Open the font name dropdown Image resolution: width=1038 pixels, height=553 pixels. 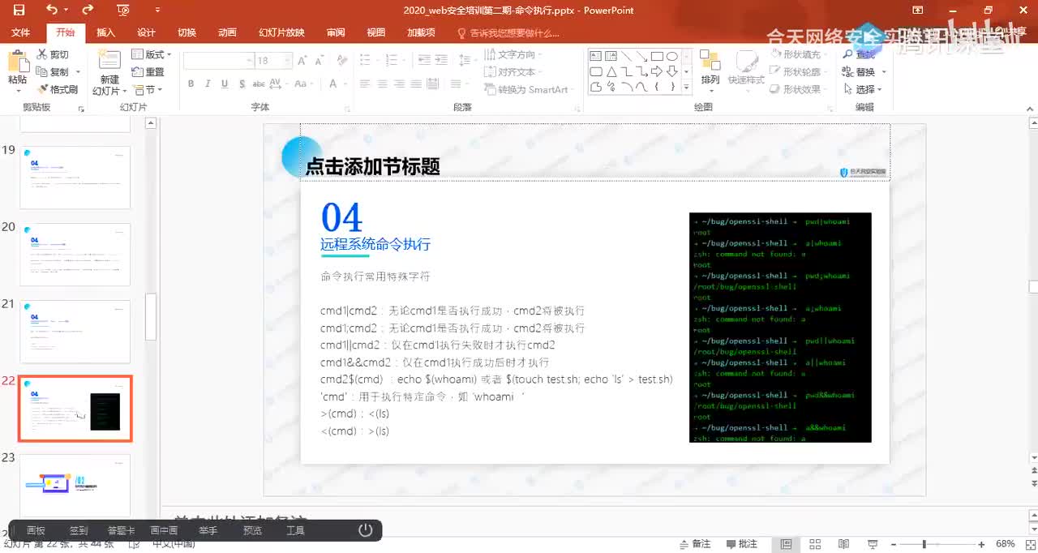coord(247,61)
